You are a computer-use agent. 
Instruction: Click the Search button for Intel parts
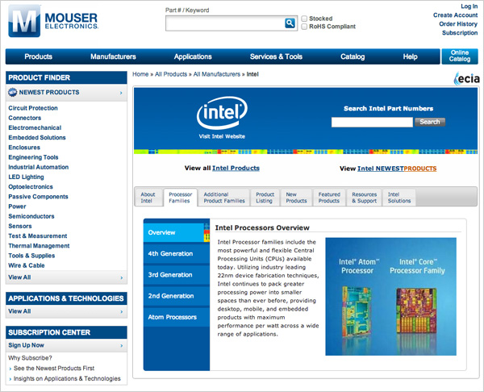430,122
